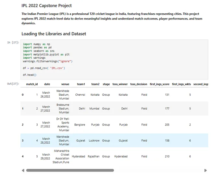Click the 'March 28,2022' date cell
211x177 pixels.
click(45, 141)
